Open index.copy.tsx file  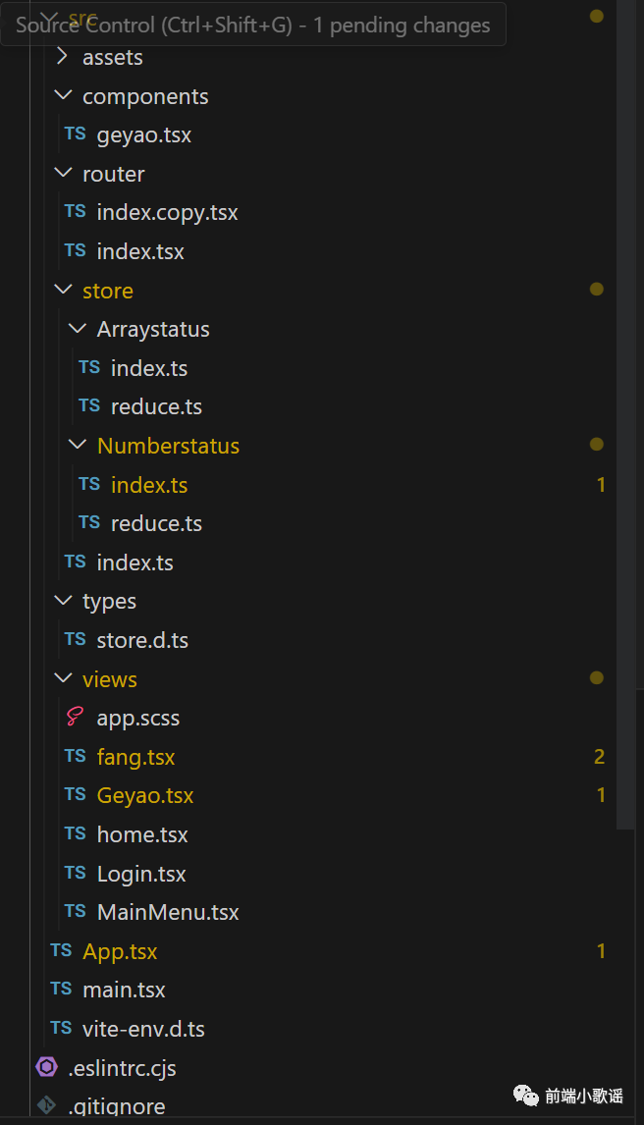coord(167,213)
